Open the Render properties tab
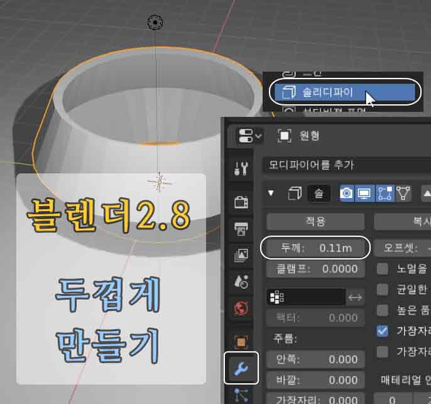Image resolution: width=431 pixels, height=404 pixels. point(241,203)
